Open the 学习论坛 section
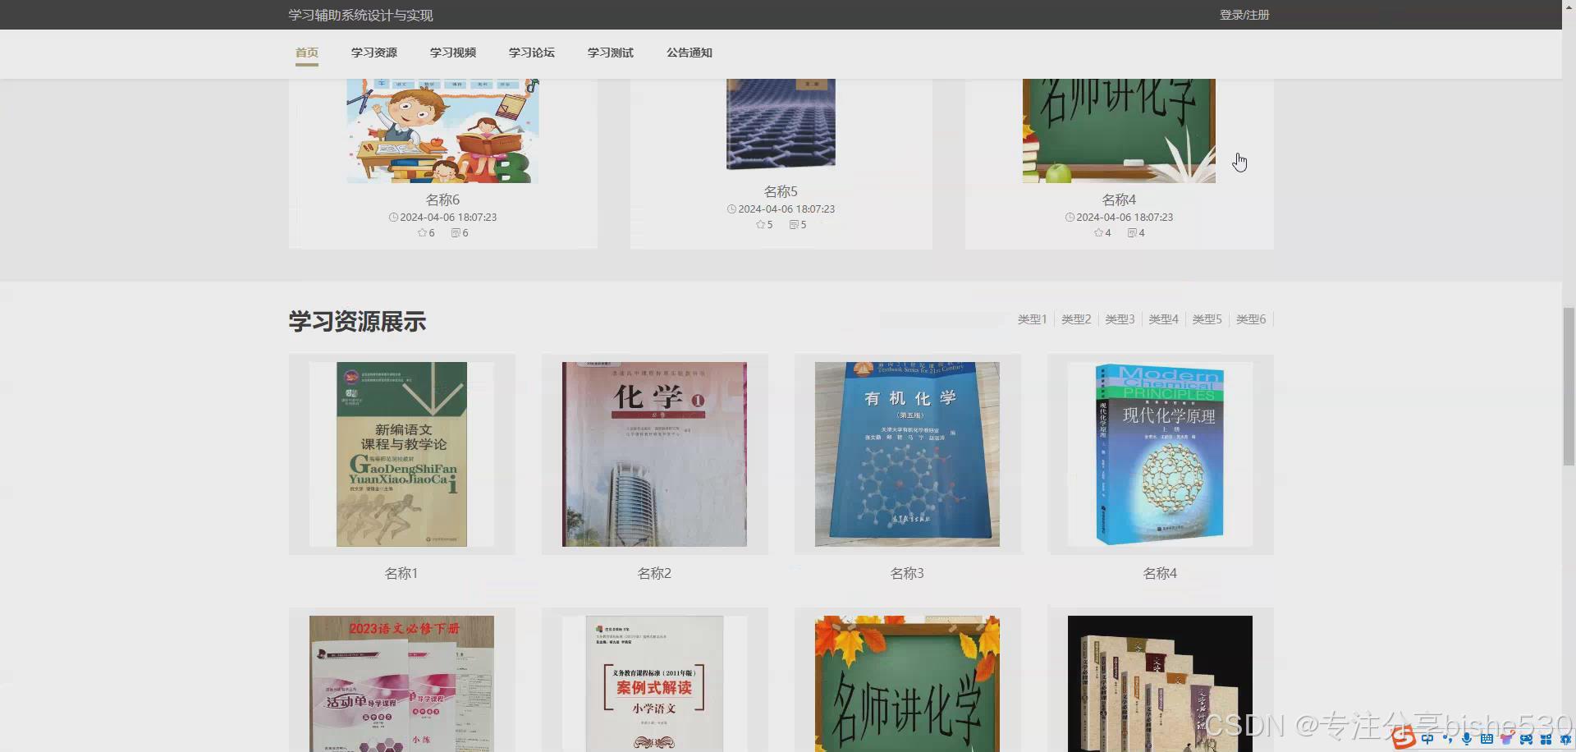 531,52
